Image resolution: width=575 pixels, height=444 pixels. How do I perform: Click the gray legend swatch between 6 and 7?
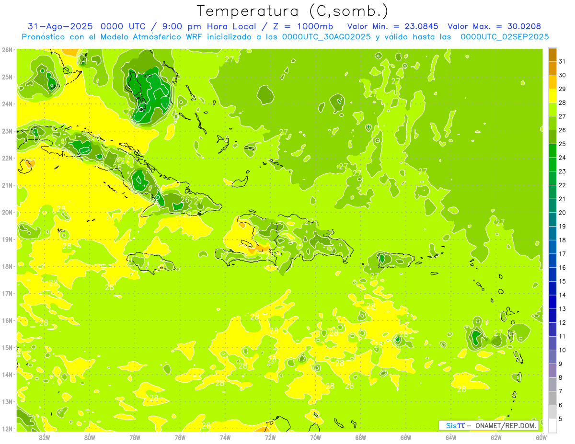(552, 398)
